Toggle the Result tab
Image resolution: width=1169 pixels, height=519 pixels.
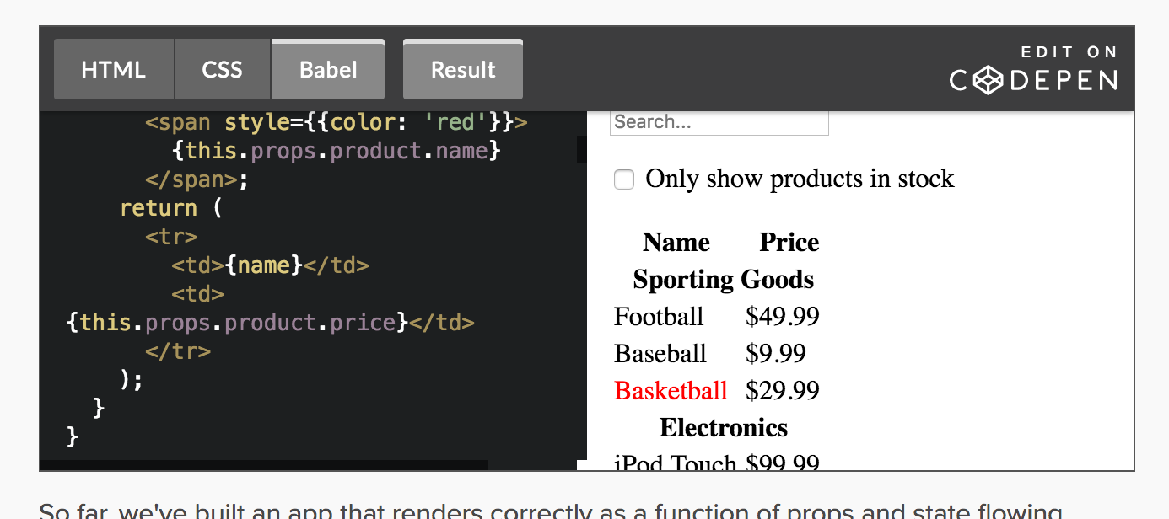[463, 69]
